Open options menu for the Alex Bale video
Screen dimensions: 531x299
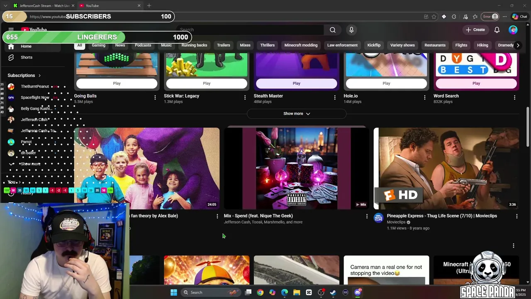click(217, 216)
